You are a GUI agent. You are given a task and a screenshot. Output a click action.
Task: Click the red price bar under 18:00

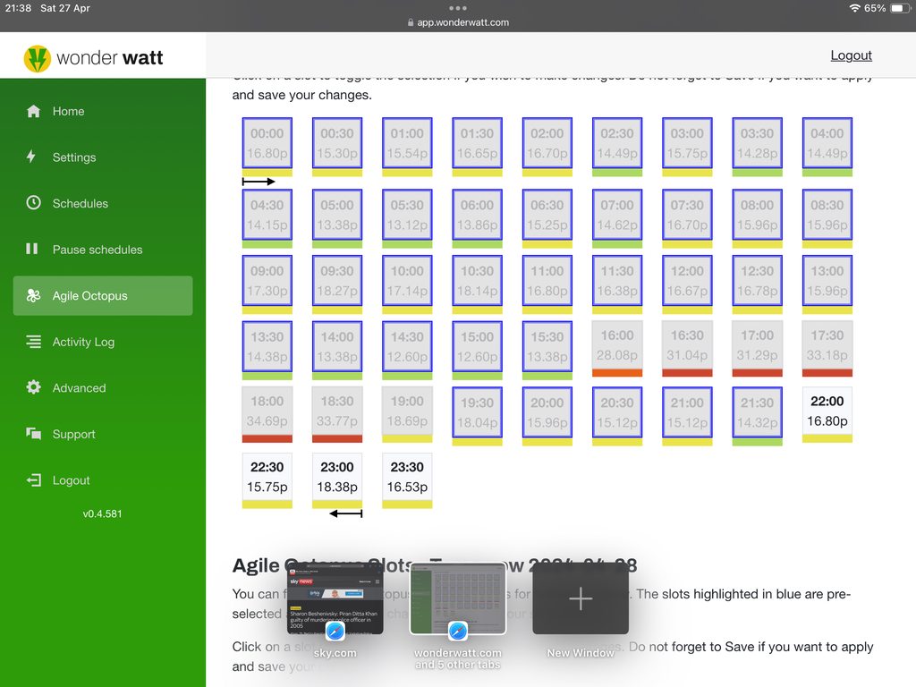(x=267, y=439)
